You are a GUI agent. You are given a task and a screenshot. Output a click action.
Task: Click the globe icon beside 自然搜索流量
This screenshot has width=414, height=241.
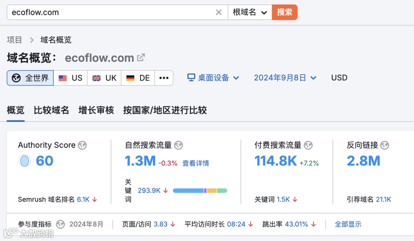click(x=178, y=145)
